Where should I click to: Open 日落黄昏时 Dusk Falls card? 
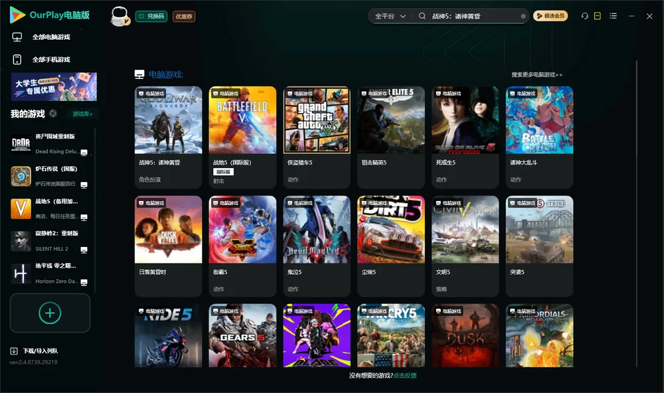tap(168, 246)
